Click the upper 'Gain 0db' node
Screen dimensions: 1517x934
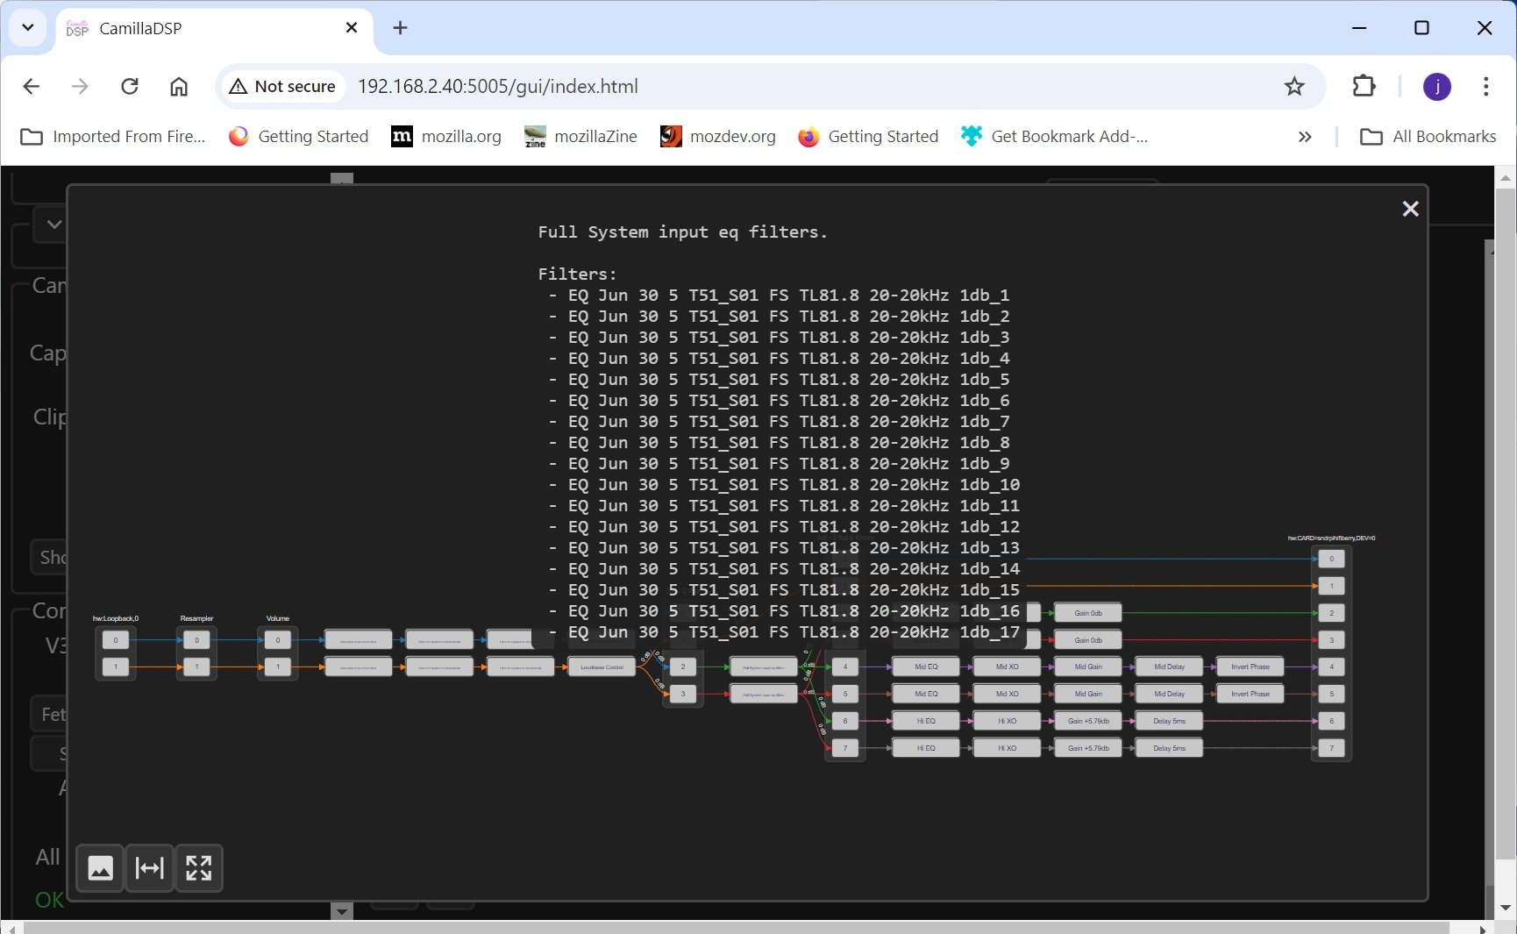1088,613
